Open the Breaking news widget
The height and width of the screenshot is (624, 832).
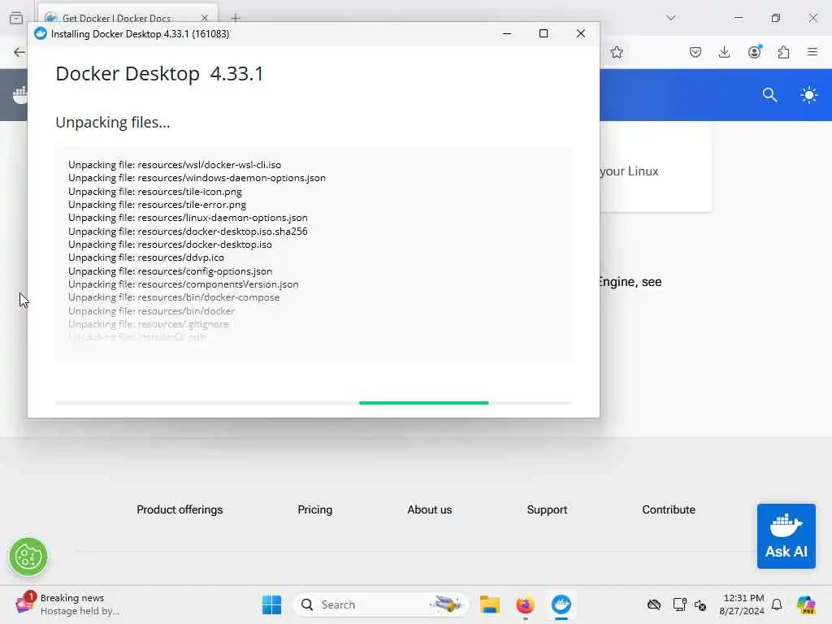(x=68, y=604)
